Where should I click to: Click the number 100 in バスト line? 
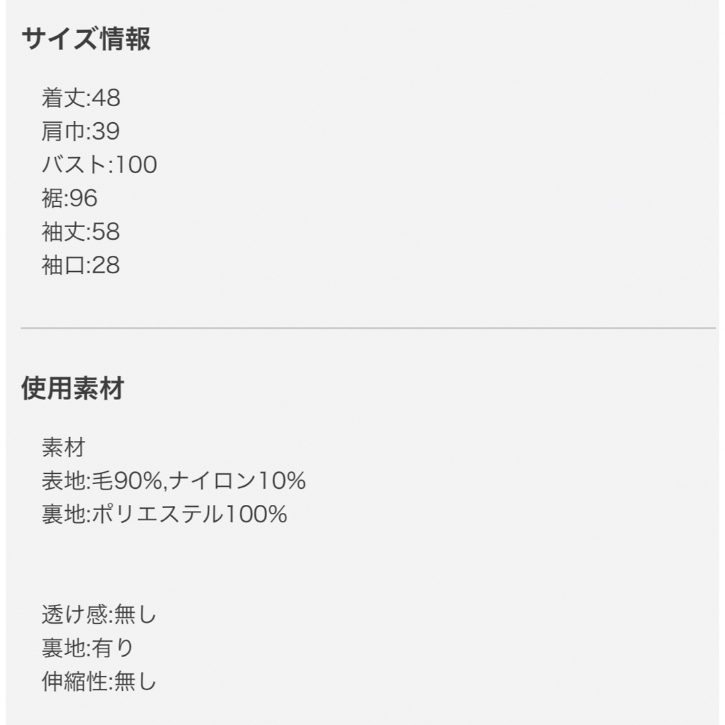tap(136, 164)
